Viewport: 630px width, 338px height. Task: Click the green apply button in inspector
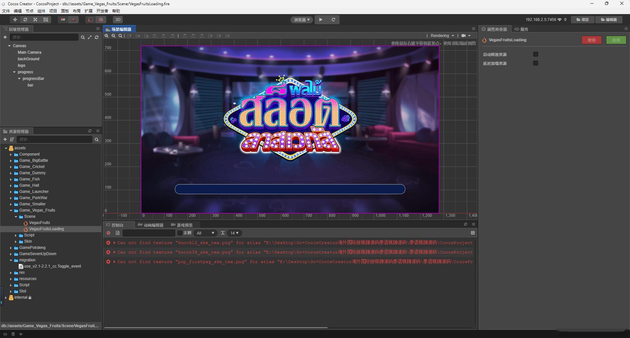point(616,40)
